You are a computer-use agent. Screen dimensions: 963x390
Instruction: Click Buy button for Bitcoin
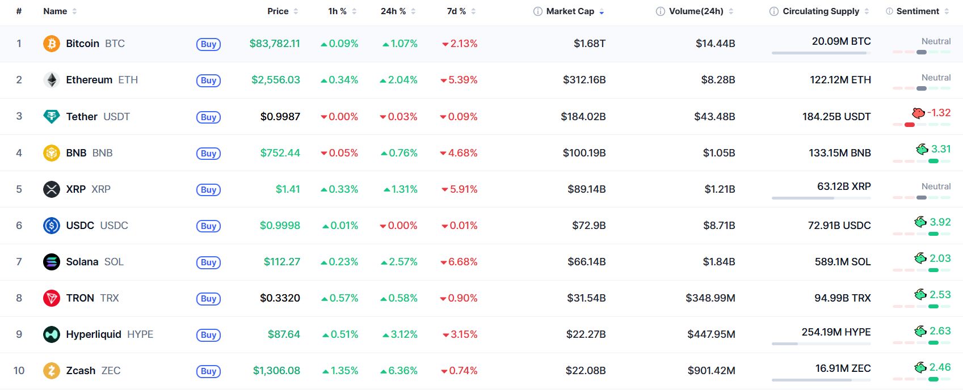coord(208,44)
